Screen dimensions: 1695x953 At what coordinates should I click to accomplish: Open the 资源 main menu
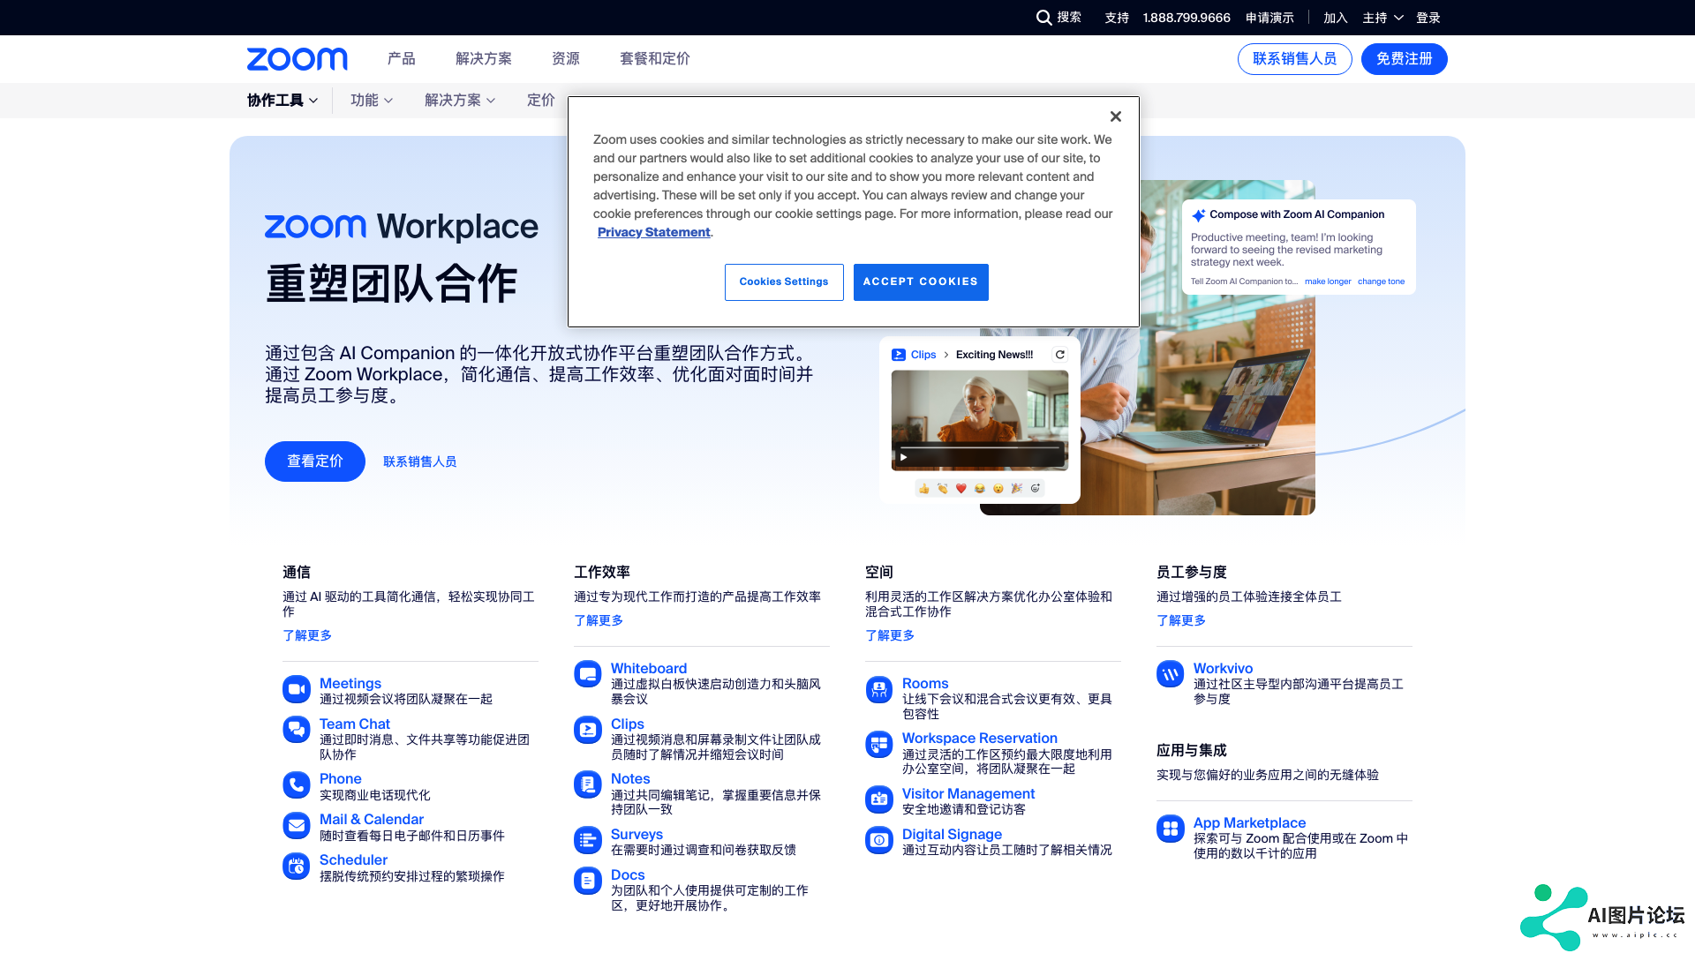[566, 59]
